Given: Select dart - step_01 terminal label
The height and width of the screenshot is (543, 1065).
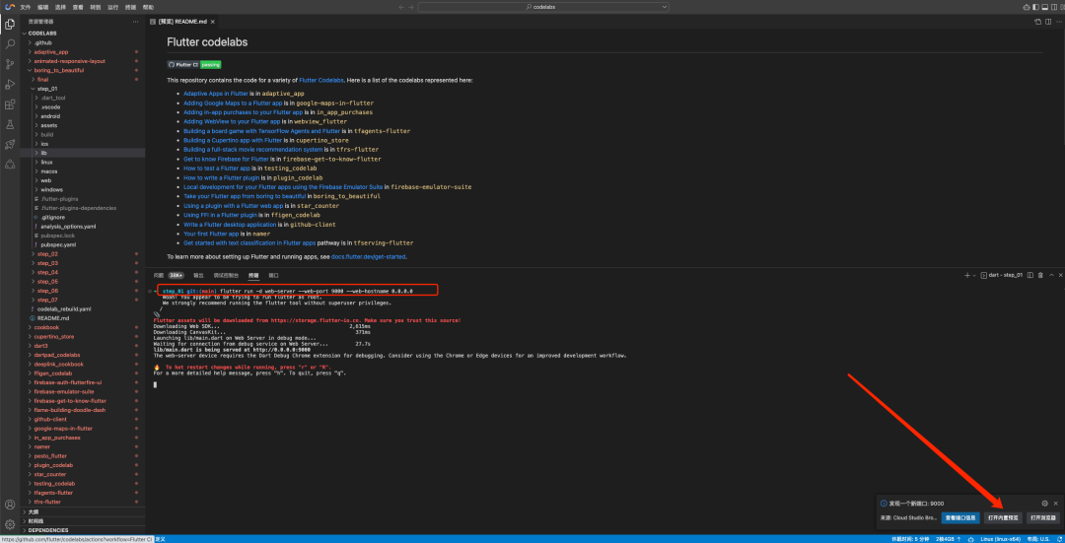Looking at the screenshot, I should coord(1002,276).
